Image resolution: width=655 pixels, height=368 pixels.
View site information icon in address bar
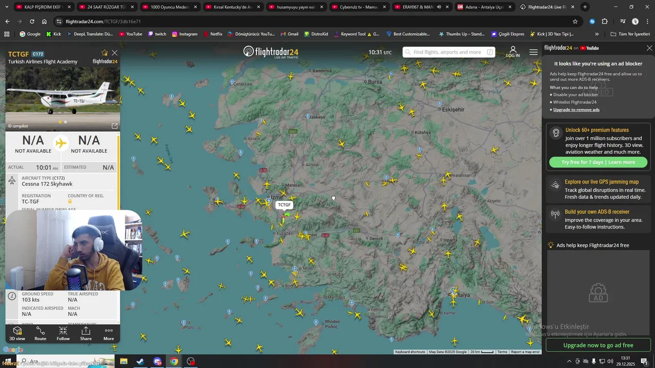click(59, 21)
